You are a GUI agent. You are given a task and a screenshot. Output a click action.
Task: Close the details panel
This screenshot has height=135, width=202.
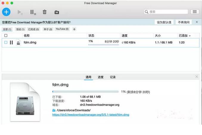click(197, 77)
